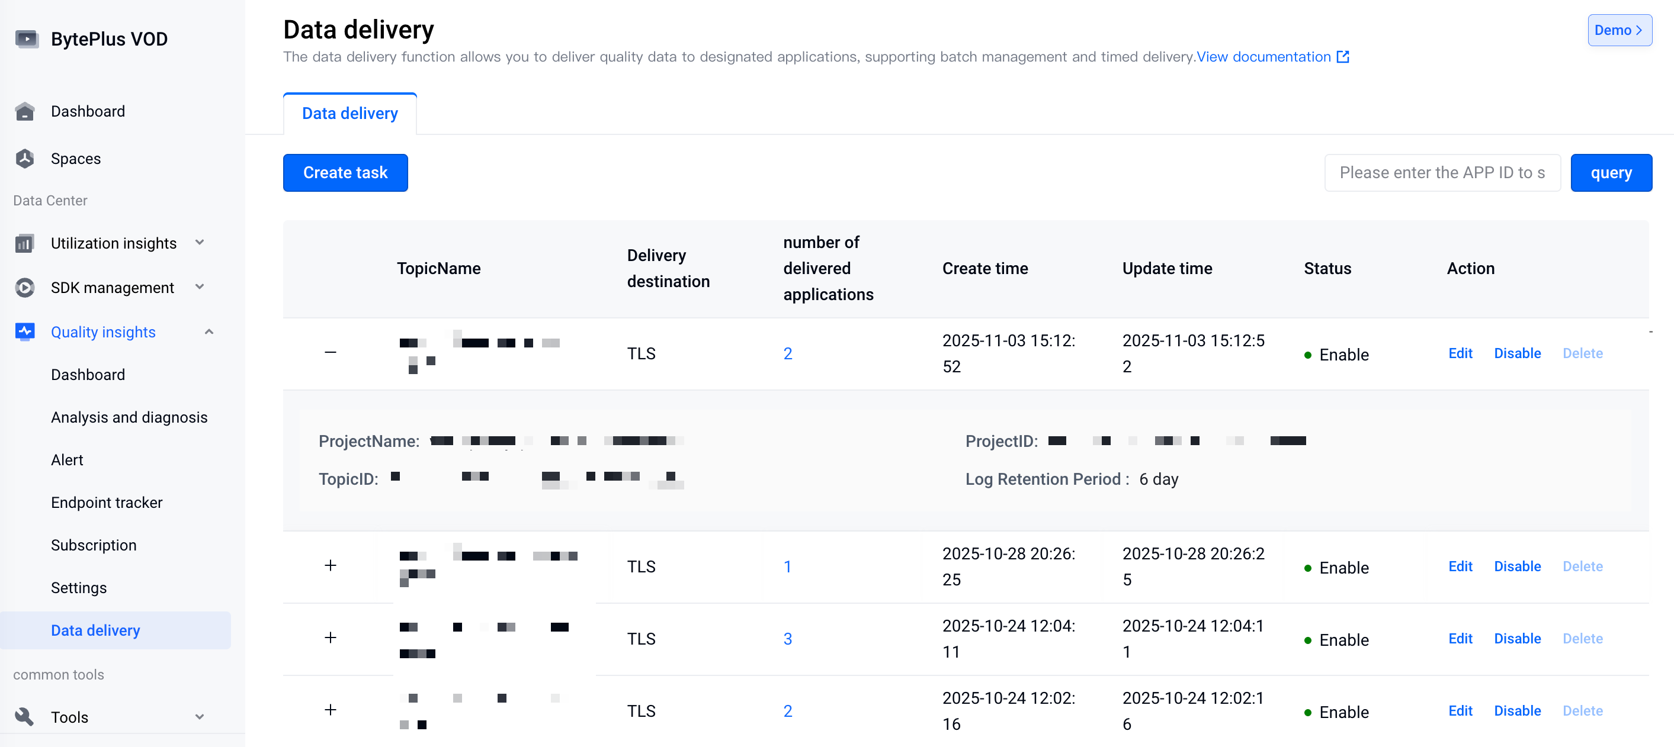Click the Utilization insights chart icon
The height and width of the screenshot is (747, 1674).
25,244
